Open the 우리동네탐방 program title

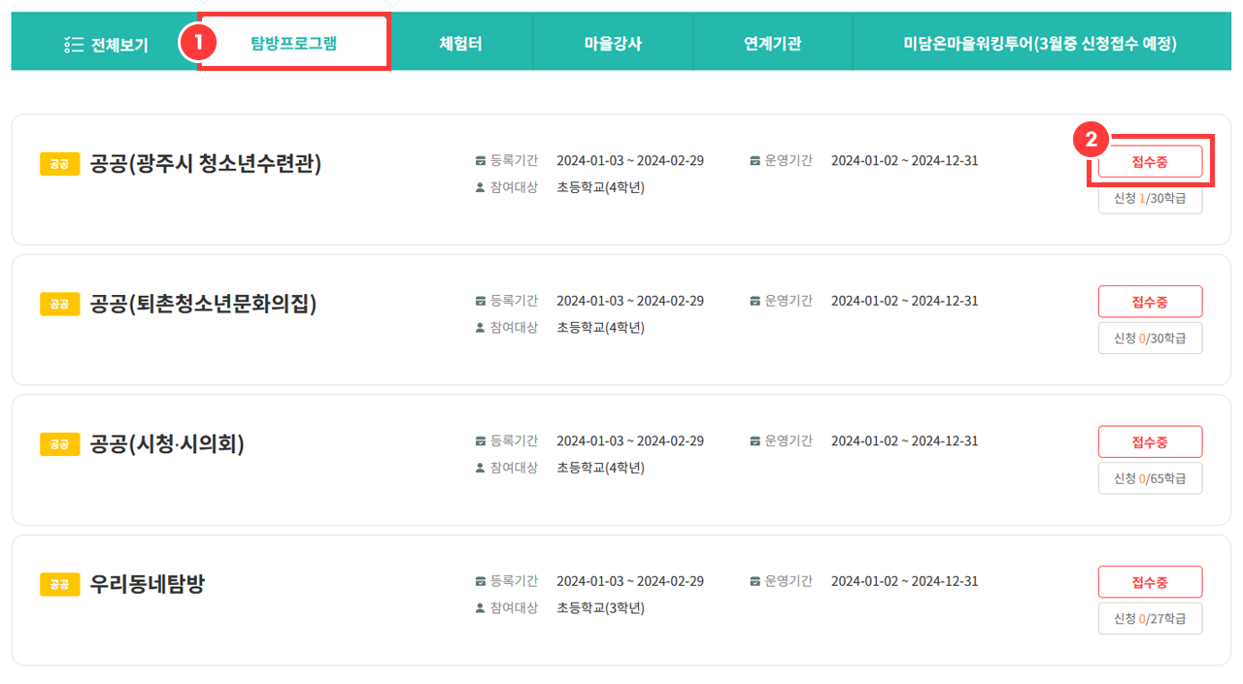[x=148, y=584]
